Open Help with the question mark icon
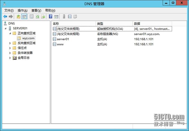This screenshot has height=131, width=189. (51, 16)
